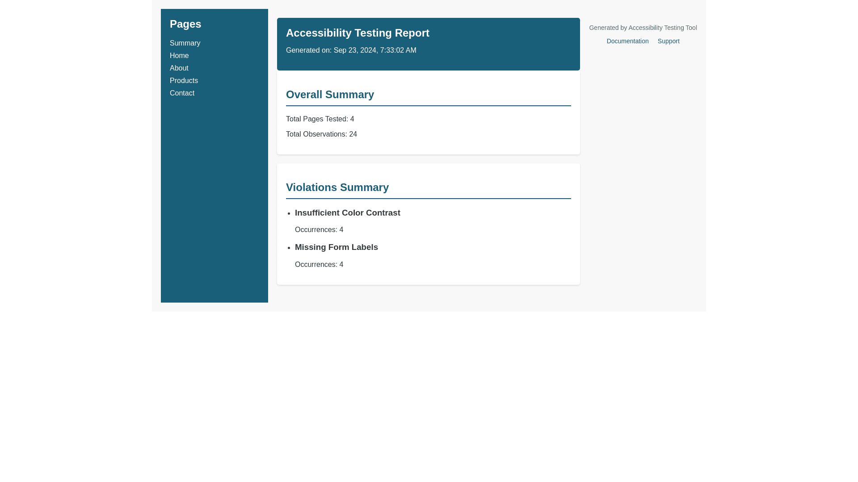Click the Support link
The width and height of the screenshot is (858, 482).
668,41
